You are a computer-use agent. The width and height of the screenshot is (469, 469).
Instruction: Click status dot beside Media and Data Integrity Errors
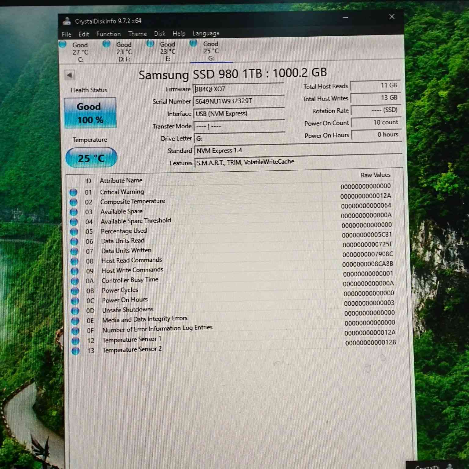(x=75, y=320)
